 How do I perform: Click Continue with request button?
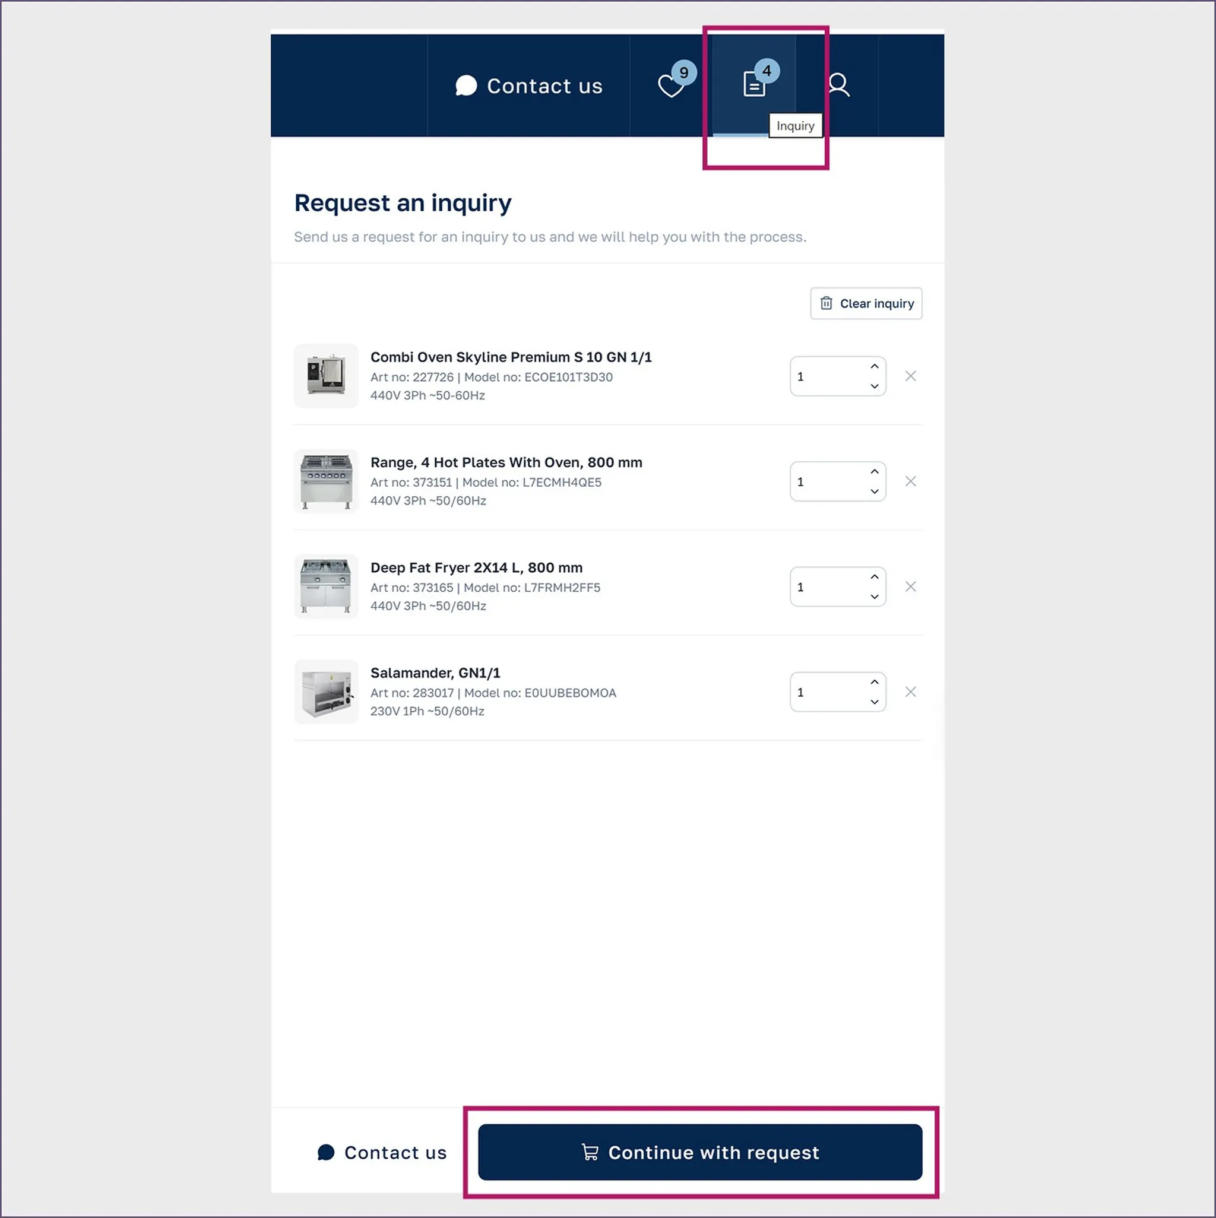pyautogui.click(x=699, y=1153)
